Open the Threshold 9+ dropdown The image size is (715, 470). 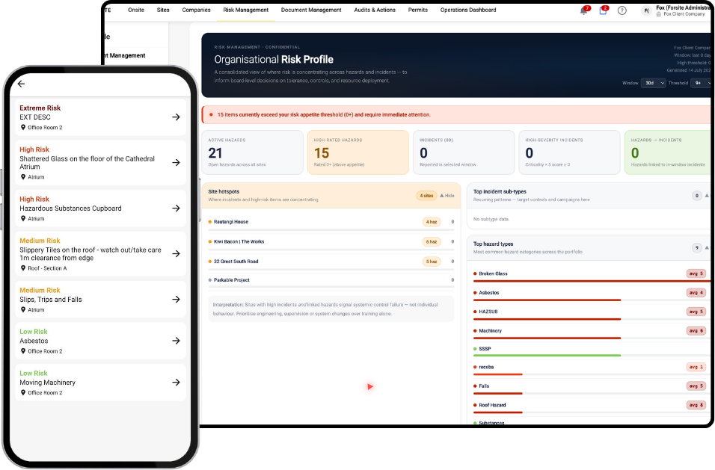tap(702, 83)
